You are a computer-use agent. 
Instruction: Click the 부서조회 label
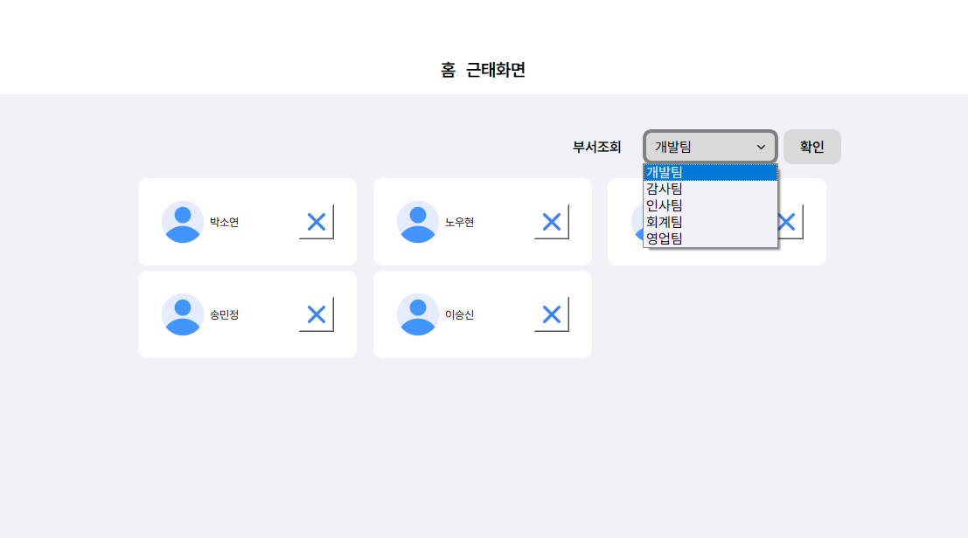[x=596, y=147]
